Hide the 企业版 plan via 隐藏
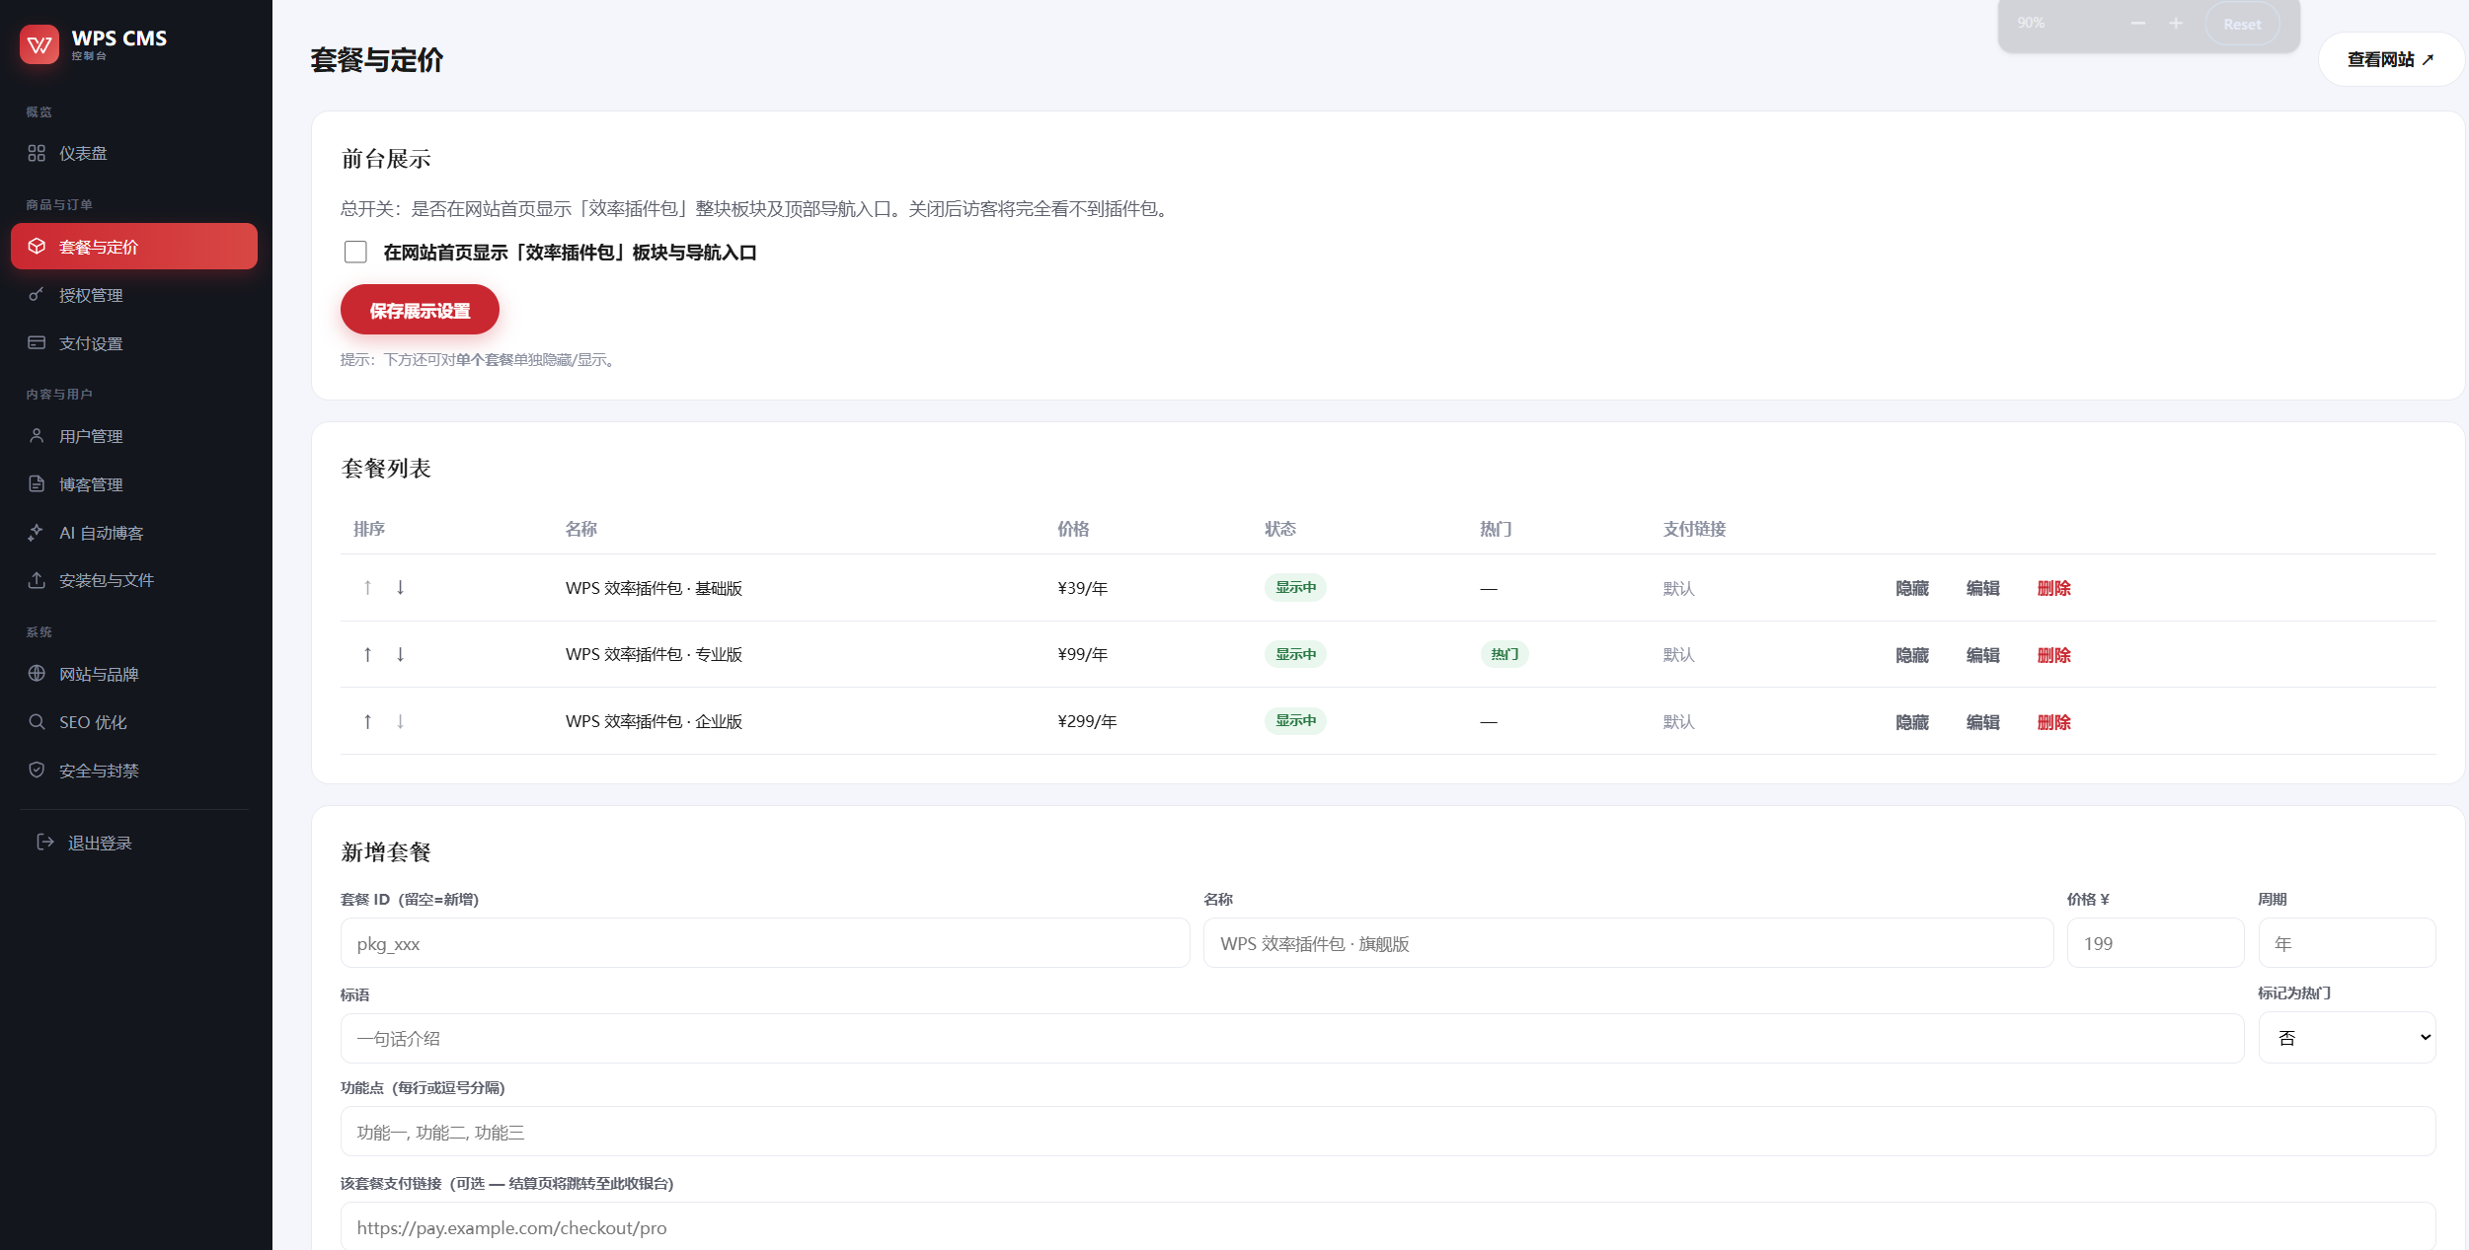The image size is (2469, 1250). (1912, 722)
